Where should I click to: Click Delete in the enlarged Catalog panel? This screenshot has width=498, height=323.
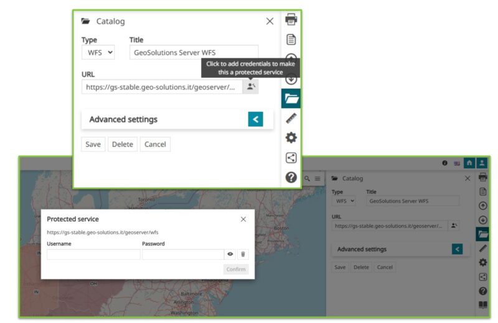pos(123,144)
